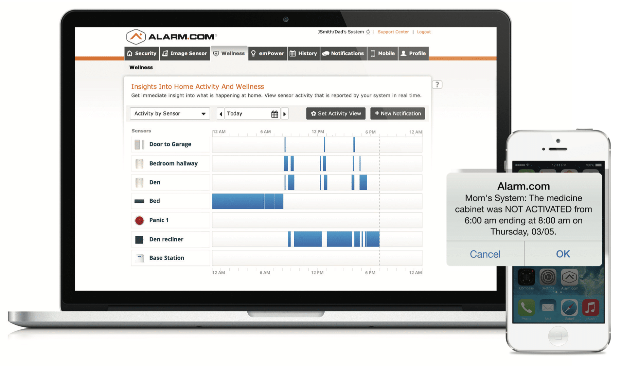Open the calendar date picker icon

point(275,114)
